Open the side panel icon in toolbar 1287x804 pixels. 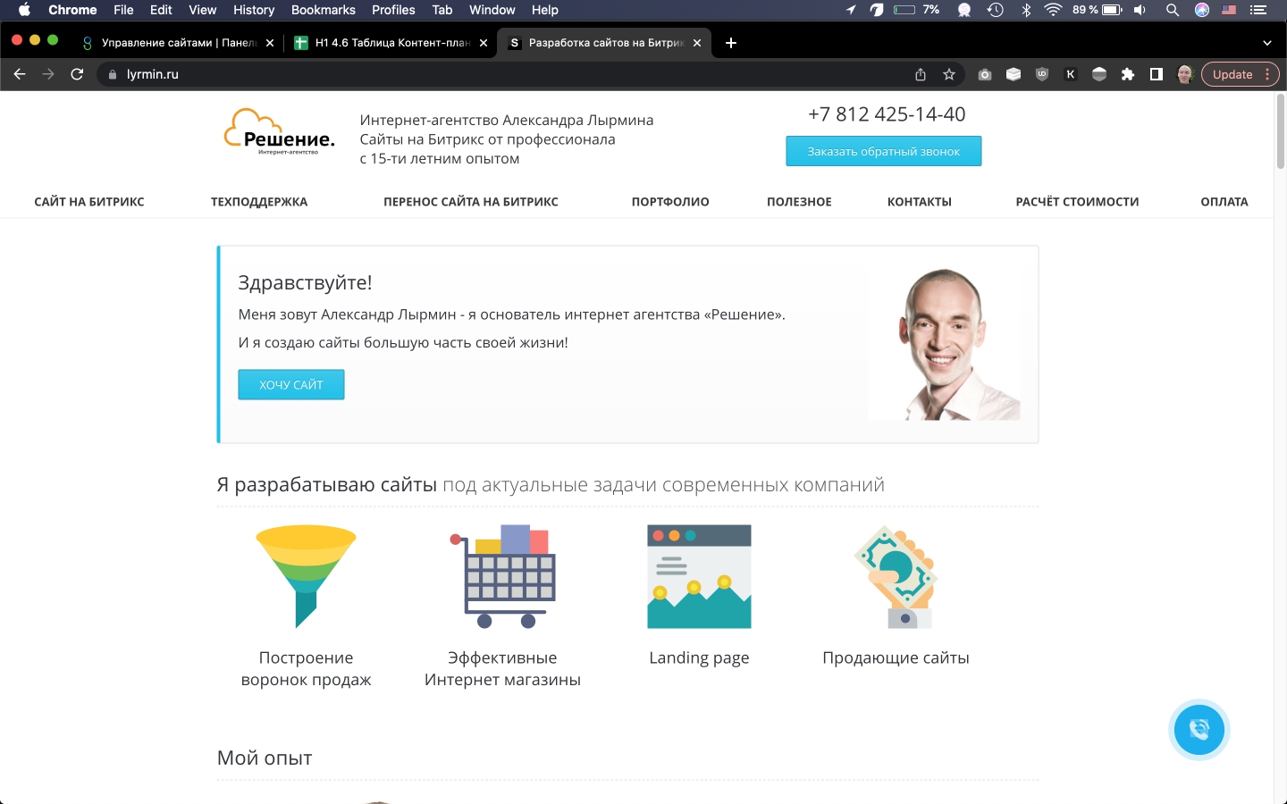click(1157, 74)
